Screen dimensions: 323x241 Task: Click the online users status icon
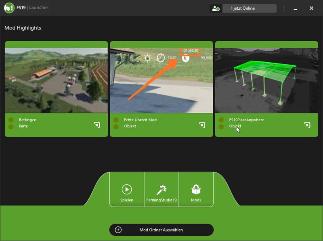(216, 8)
